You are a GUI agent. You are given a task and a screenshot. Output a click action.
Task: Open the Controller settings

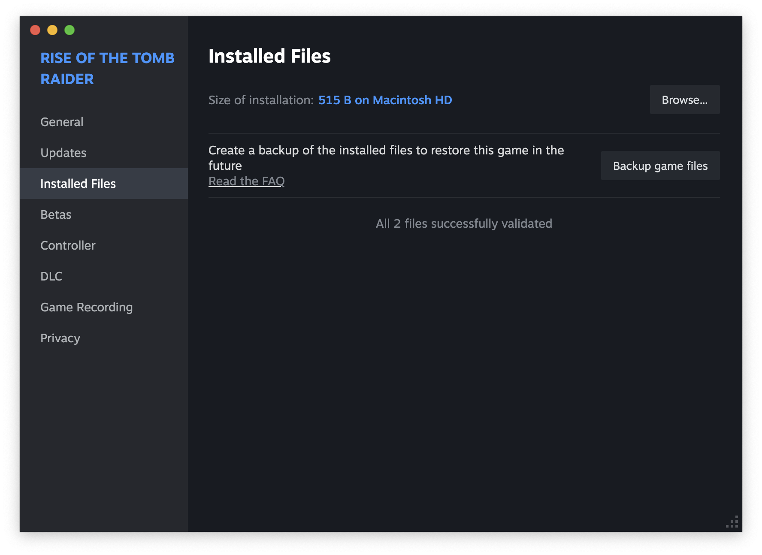[68, 245]
